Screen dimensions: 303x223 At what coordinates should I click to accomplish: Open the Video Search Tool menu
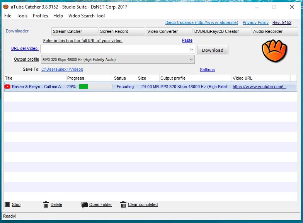87,16
